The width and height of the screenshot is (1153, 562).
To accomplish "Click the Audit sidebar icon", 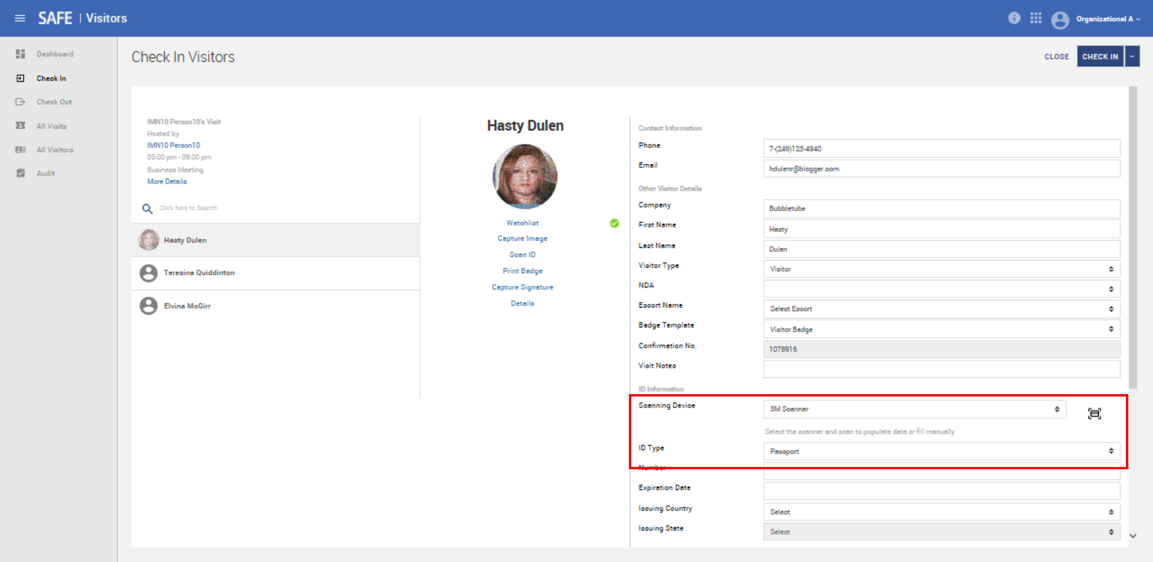I will pos(20,173).
